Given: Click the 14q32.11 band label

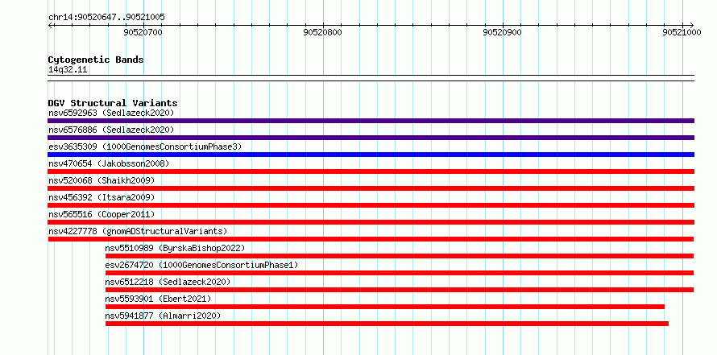Looking at the screenshot, I should [x=68, y=70].
